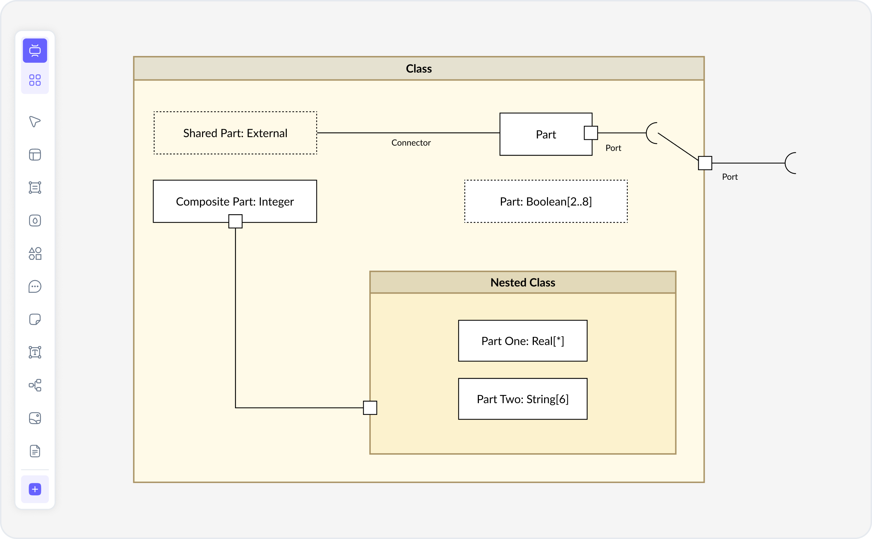Click the image insert icon
The image size is (872, 539).
(x=35, y=418)
